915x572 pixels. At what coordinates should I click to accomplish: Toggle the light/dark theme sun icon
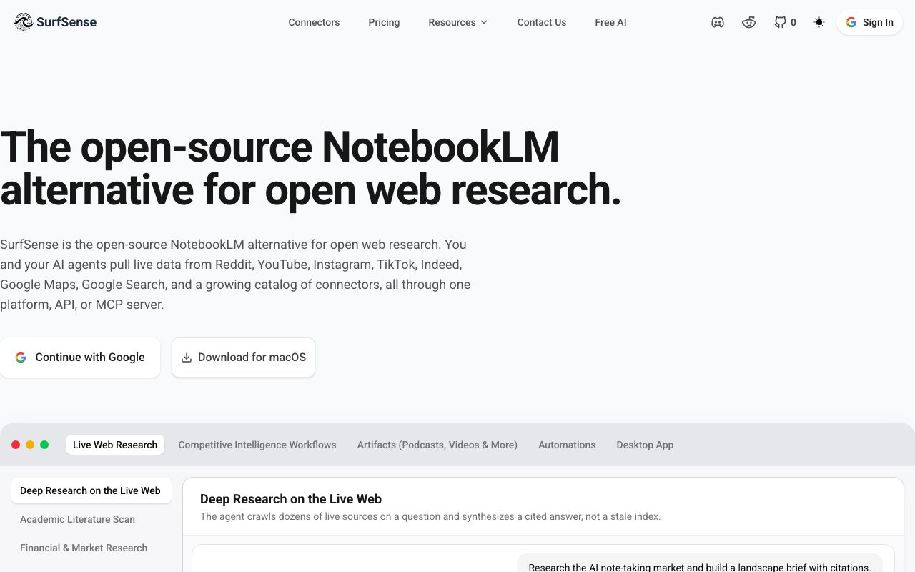(x=819, y=22)
